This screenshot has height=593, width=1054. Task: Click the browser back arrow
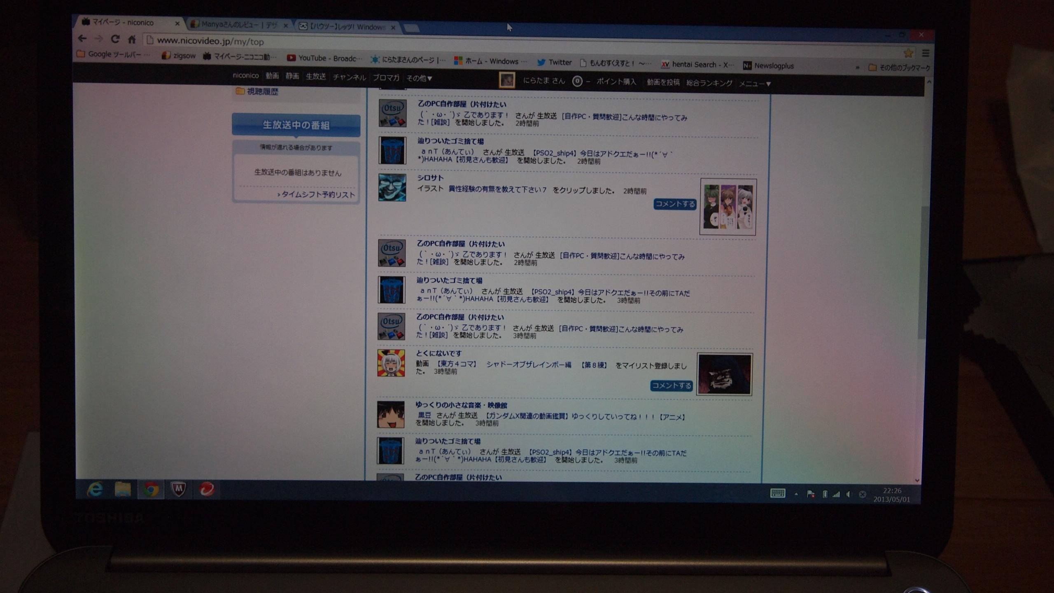(x=82, y=39)
